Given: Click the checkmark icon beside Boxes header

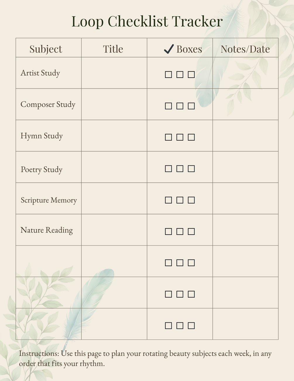Looking at the screenshot, I should 169,49.
